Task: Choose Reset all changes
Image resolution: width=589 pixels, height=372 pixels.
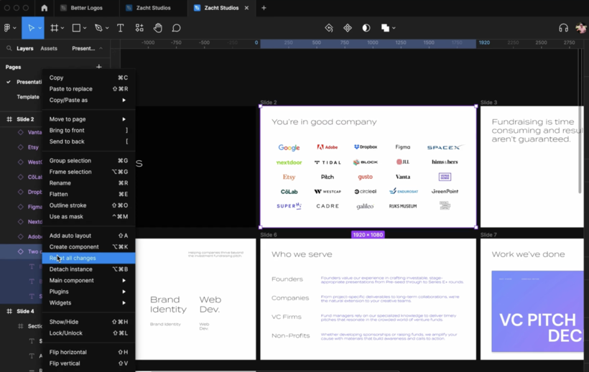Action: click(x=88, y=258)
